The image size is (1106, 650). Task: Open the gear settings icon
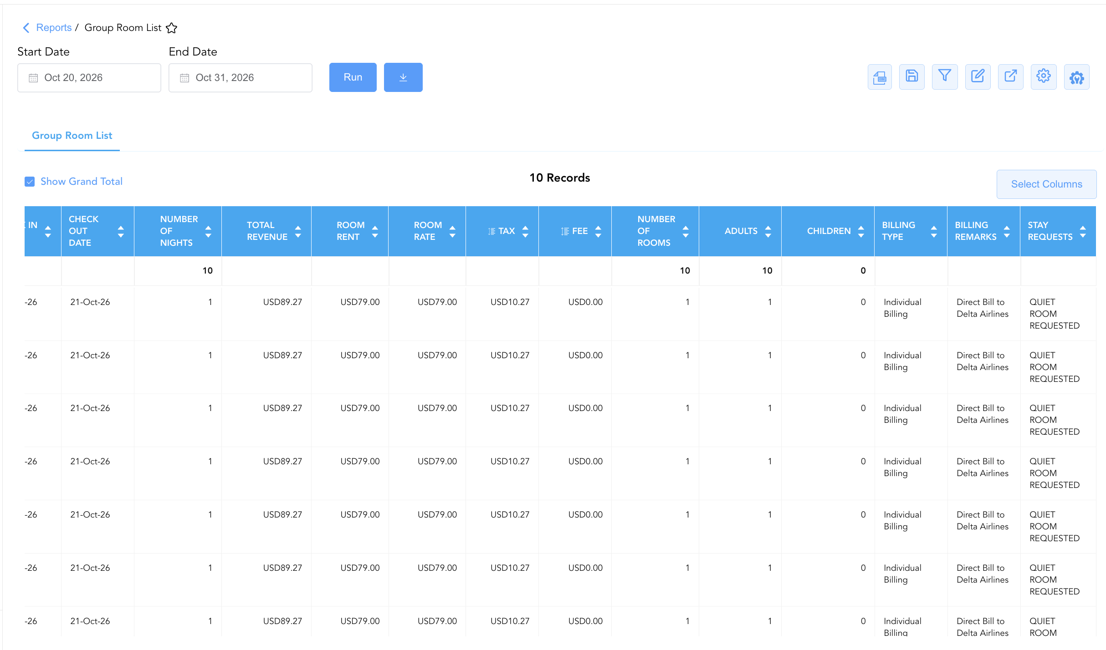coord(1044,76)
